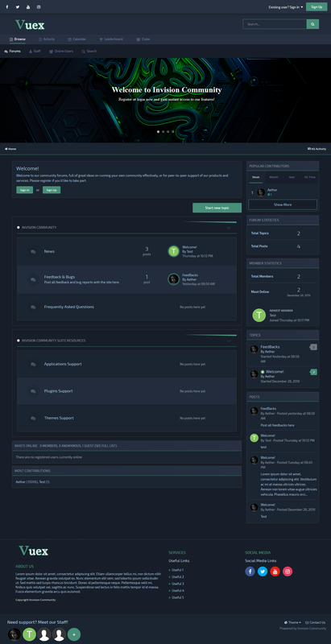The image size is (331, 644).
Task: Open Online Users sub-navigation link
Action: (61, 52)
